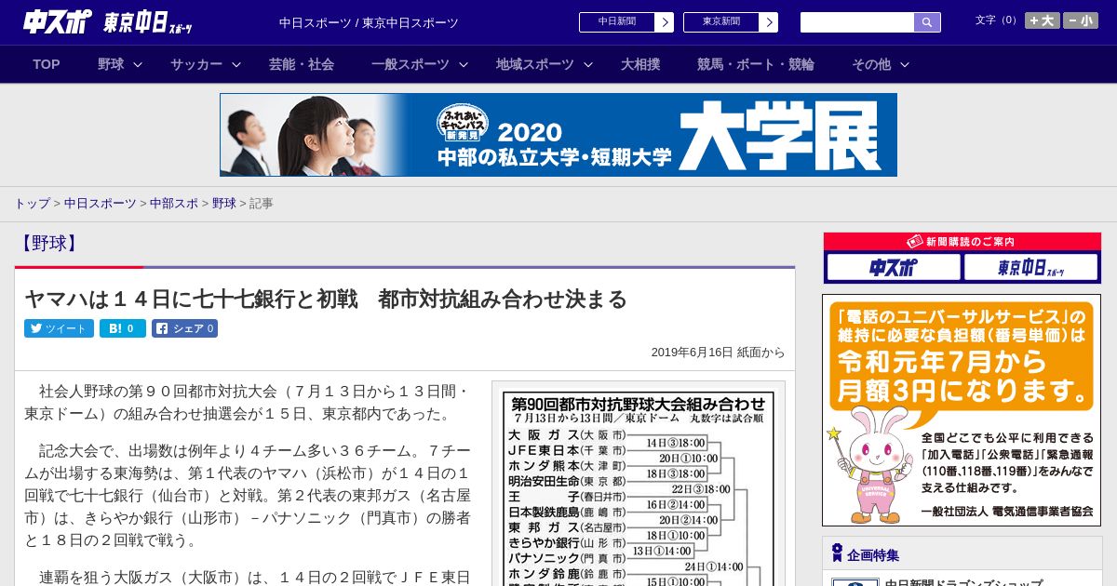Image resolution: width=1117 pixels, height=586 pixels.
Task: Click the arrow next to 中日新聞
Action: click(665, 22)
